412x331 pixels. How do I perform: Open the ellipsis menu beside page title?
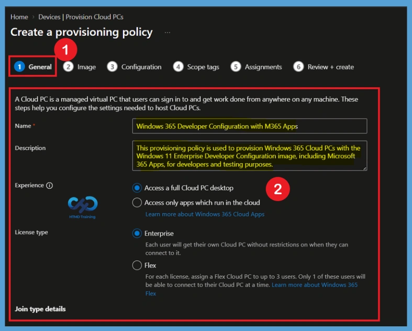coord(168,32)
